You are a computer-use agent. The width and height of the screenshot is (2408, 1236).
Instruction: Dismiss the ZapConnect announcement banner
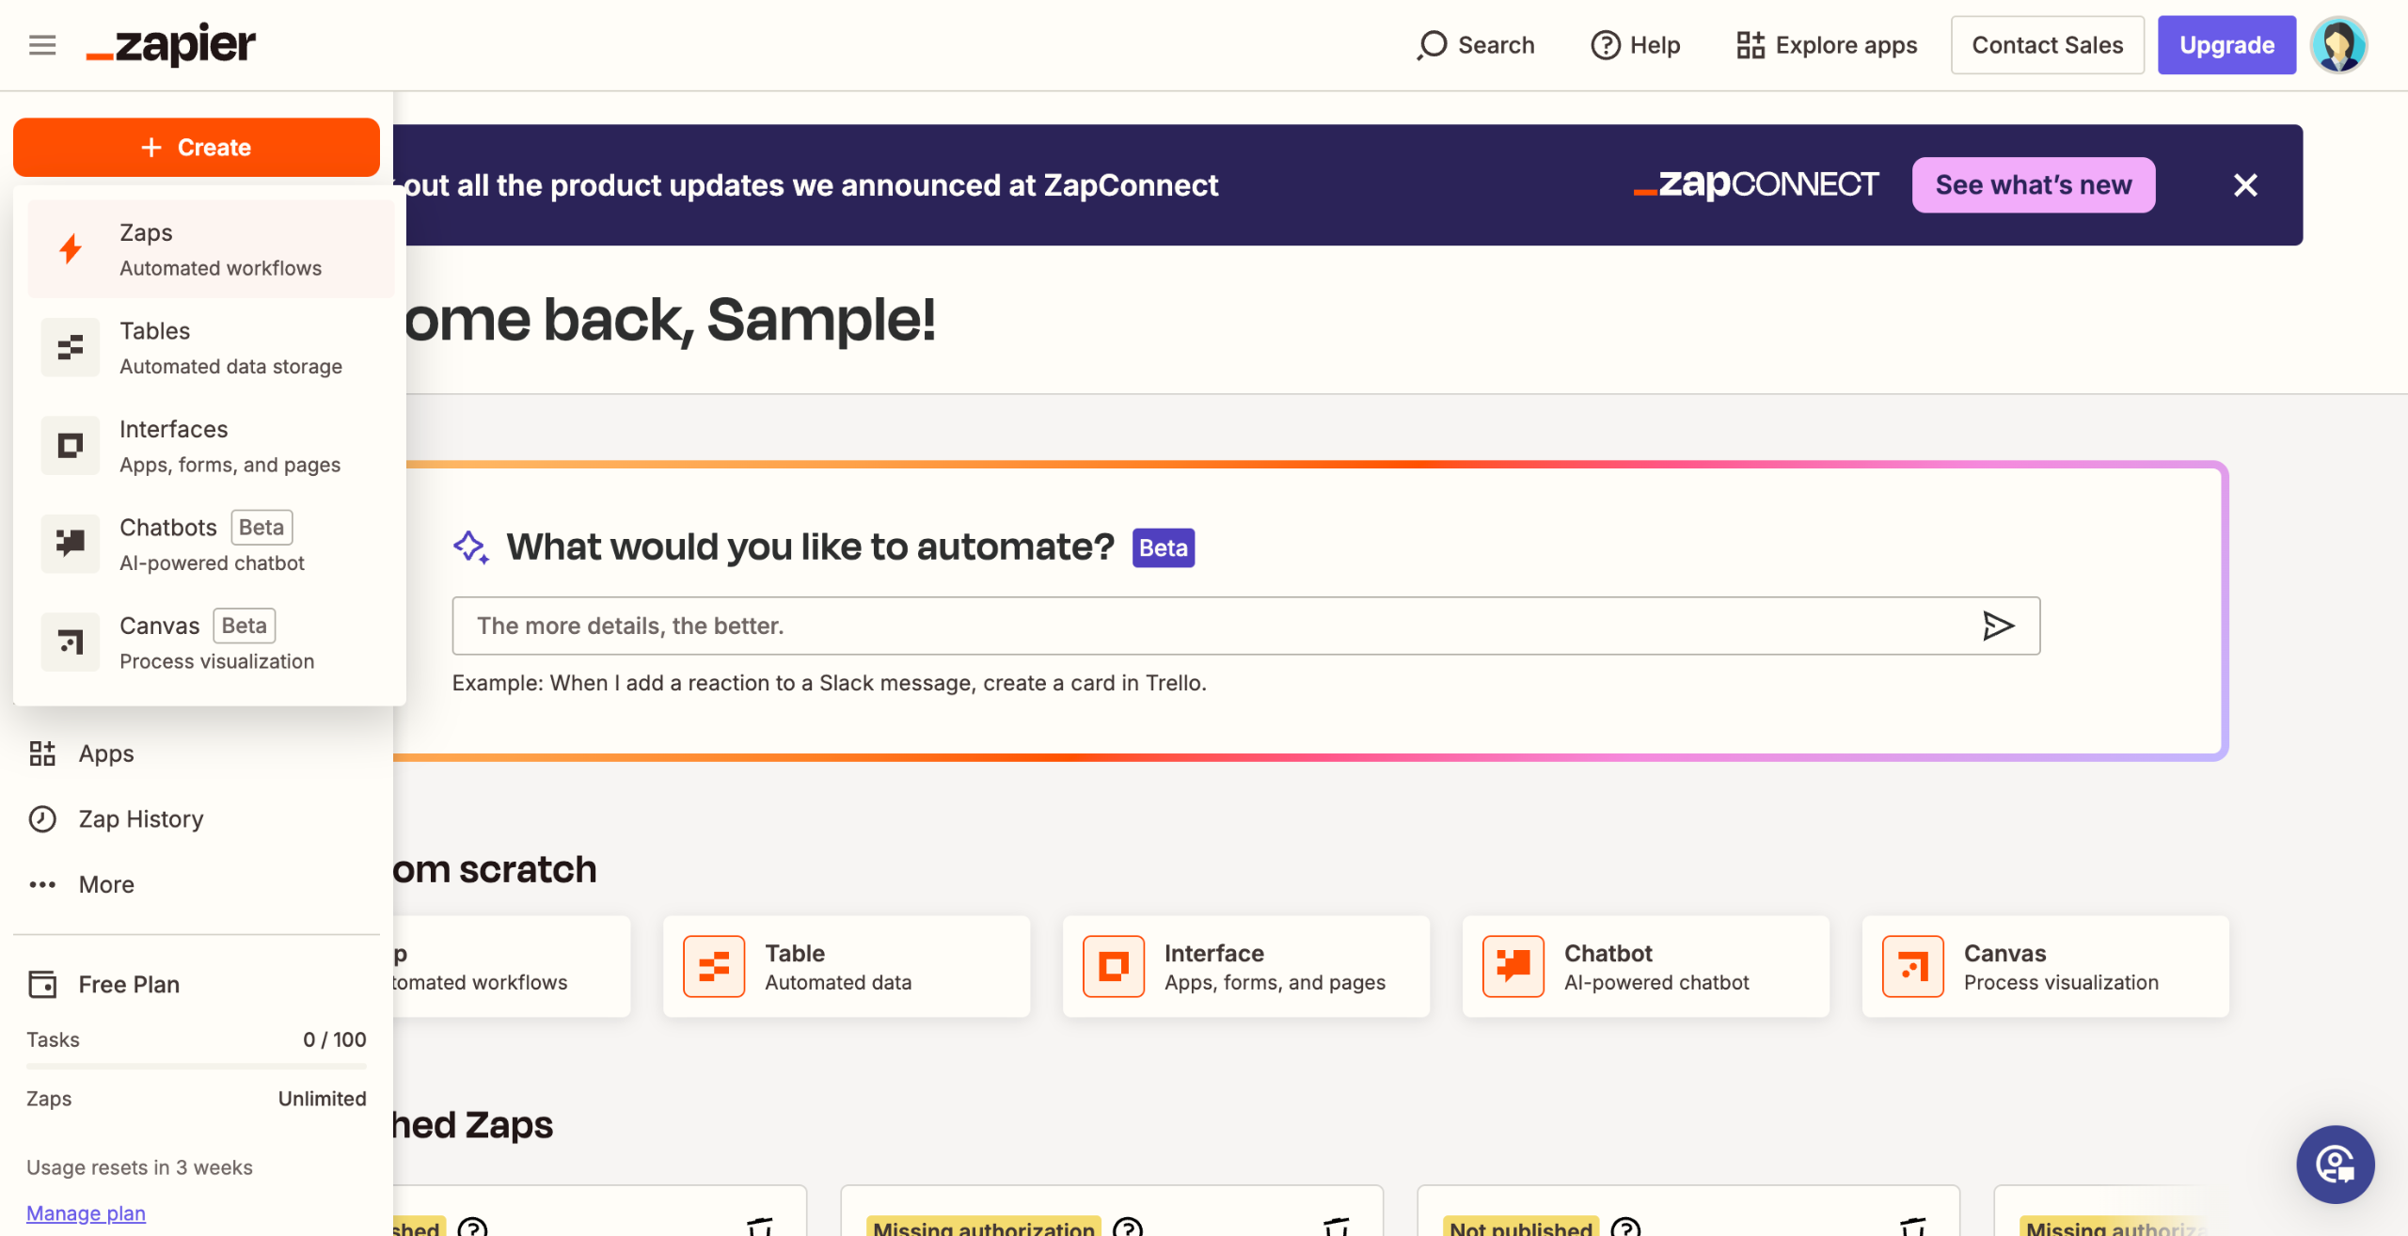click(x=2245, y=185)
